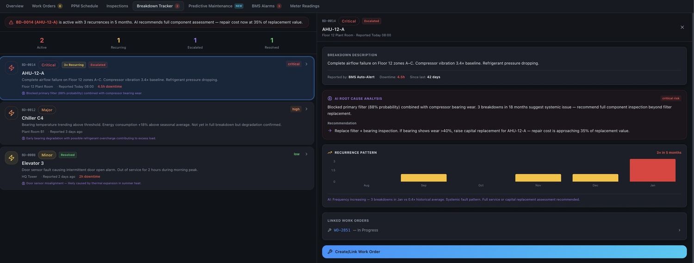Click the Recurrence Pattern trend icon
694x263 pixels.
(x=330, y=153)
